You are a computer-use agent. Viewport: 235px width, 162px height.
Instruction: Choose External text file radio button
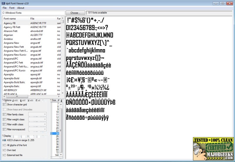coord(4,155)
